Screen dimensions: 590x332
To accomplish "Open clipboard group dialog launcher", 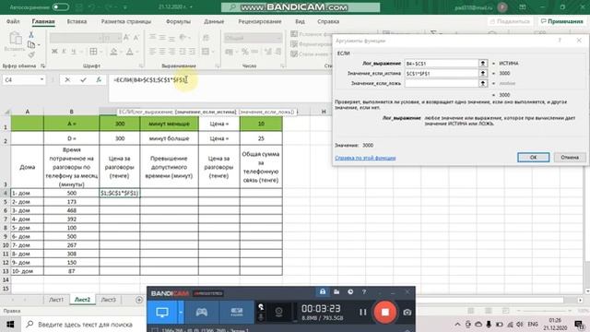I will click(x=42, y=65).
